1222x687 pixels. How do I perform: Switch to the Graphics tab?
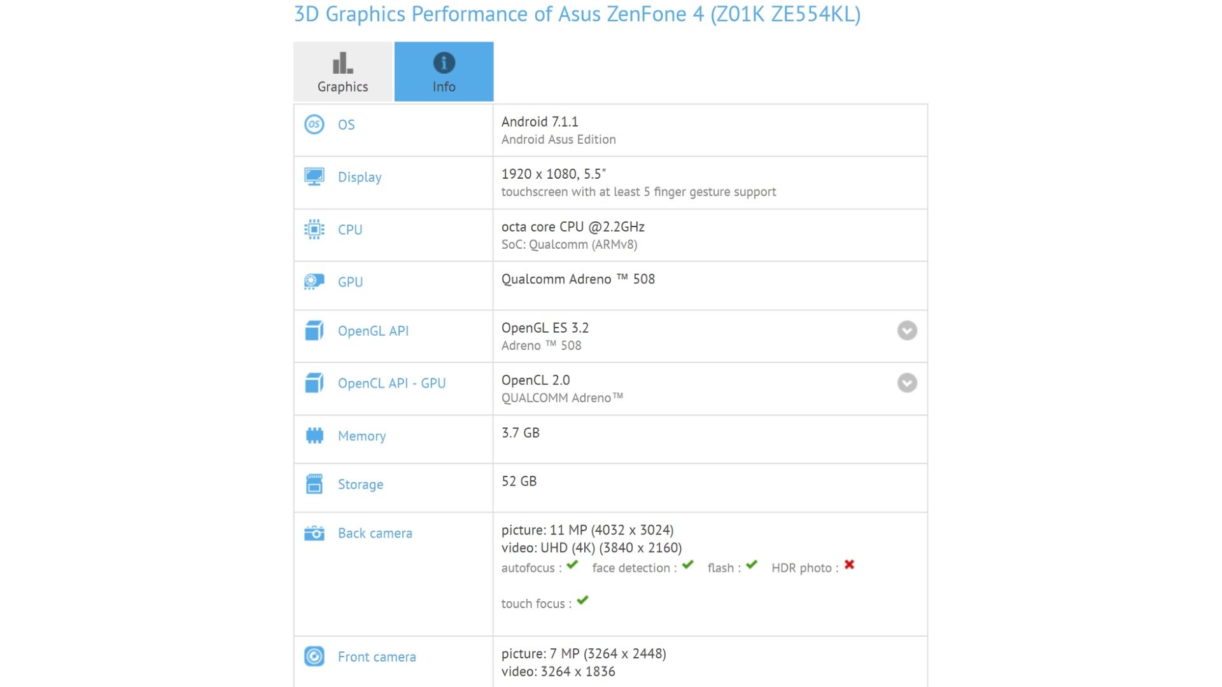pyautogui.click(x=342, y=72)
